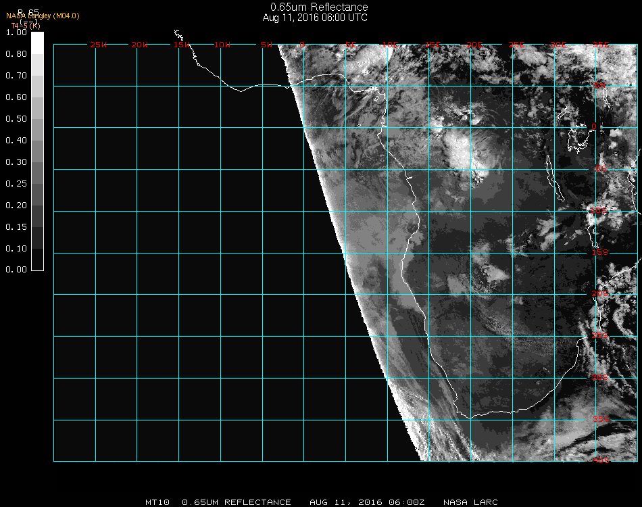Screen dimensions: 642x507
Task: Click the black bottom segment of the reflectance color bar
Action: (x=37, y=259)
